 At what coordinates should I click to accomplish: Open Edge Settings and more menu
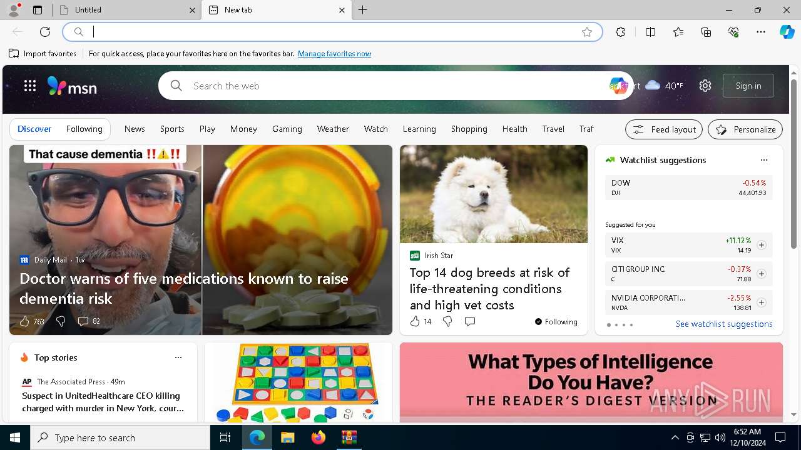coord(761,32)
